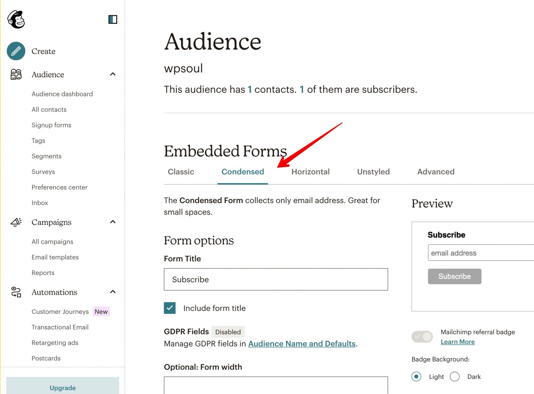Screen dimensions: 534x394
Task: Open Customer Journeys in the sidebar
Action: pyautogui.click(x=60, y=311)
